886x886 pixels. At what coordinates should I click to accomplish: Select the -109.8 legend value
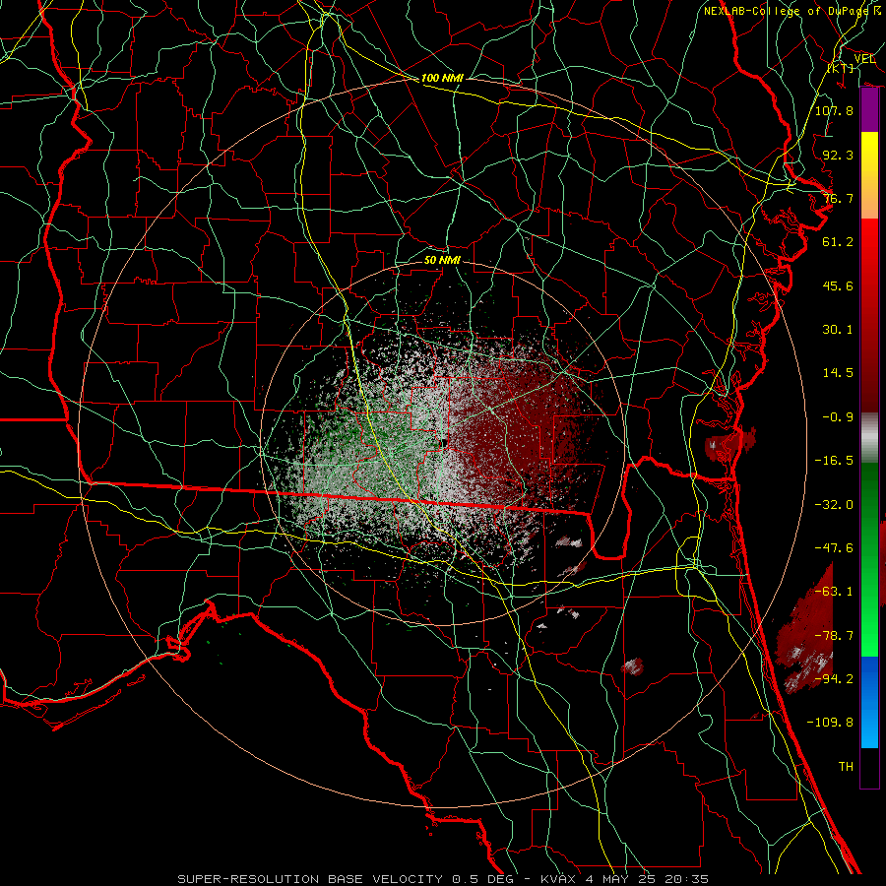pyautogui.click(x=830, y=723)
